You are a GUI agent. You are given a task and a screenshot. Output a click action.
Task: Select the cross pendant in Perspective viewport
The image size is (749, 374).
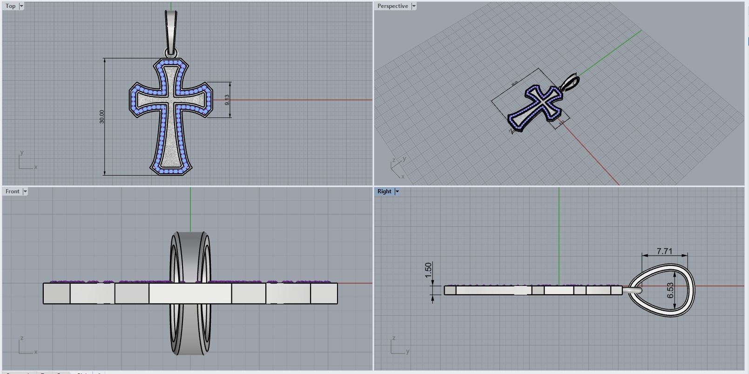pos(535,108)
